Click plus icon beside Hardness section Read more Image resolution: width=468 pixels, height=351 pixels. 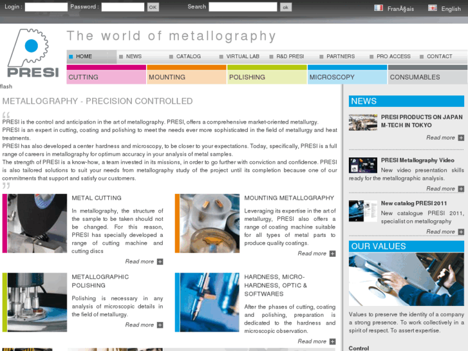pyautogui.click(x=333, y=341)
